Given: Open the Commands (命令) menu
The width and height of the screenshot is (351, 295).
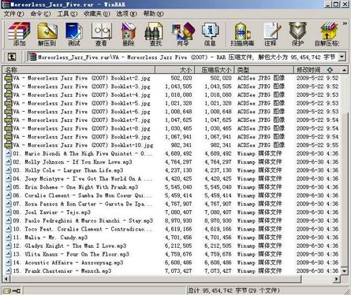Looking at the screenshot, I should tap(40, 13).
